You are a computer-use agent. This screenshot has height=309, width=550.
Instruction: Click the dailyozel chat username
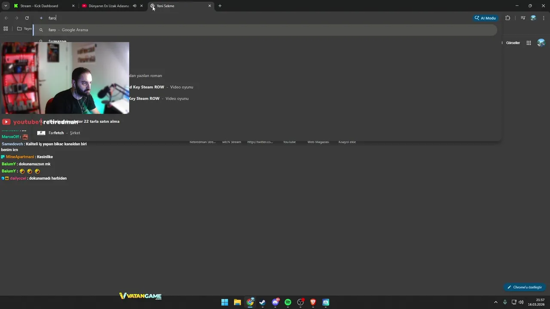pos(18,179)
